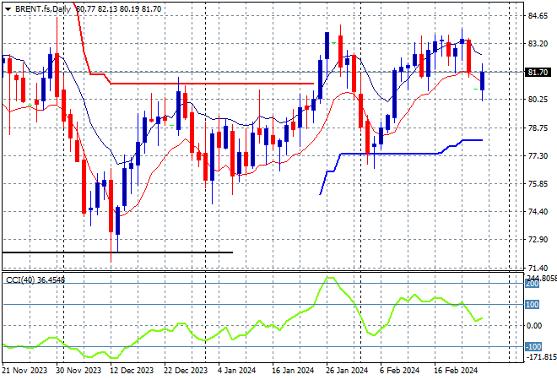Screen dimensions: 557x380
Task: Select the date label 21 Nov 2023
Action: pos(24,371)
